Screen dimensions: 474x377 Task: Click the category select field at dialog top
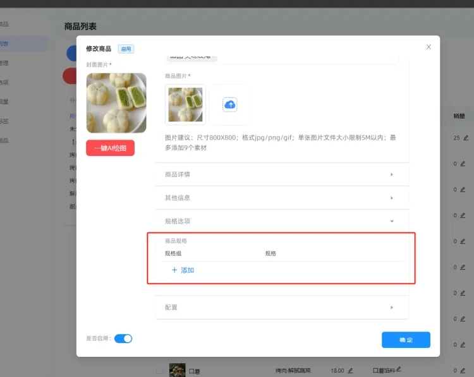click(281, 57)
